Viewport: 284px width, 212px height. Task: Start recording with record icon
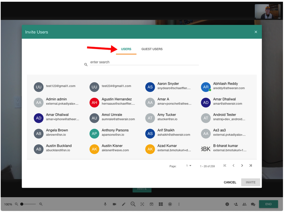pyautogui.click(x=170, y=204)
